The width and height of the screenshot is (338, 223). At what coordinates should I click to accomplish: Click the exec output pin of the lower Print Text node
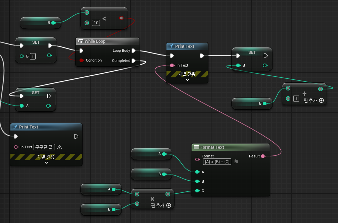(76, 136)
